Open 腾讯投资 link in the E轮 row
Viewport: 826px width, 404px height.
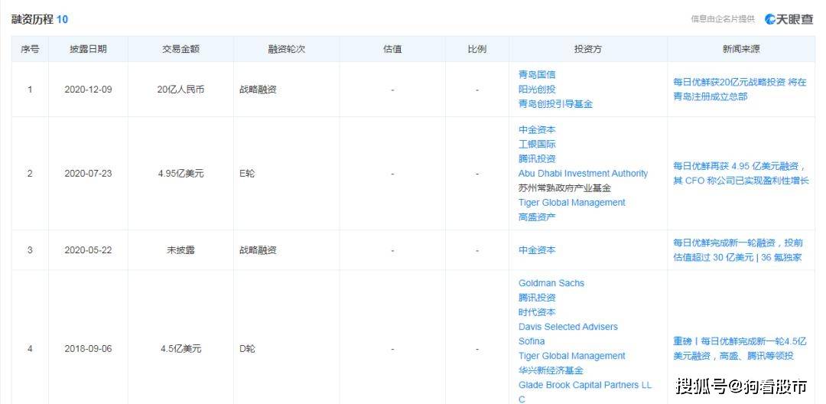[x=537, y=158]
